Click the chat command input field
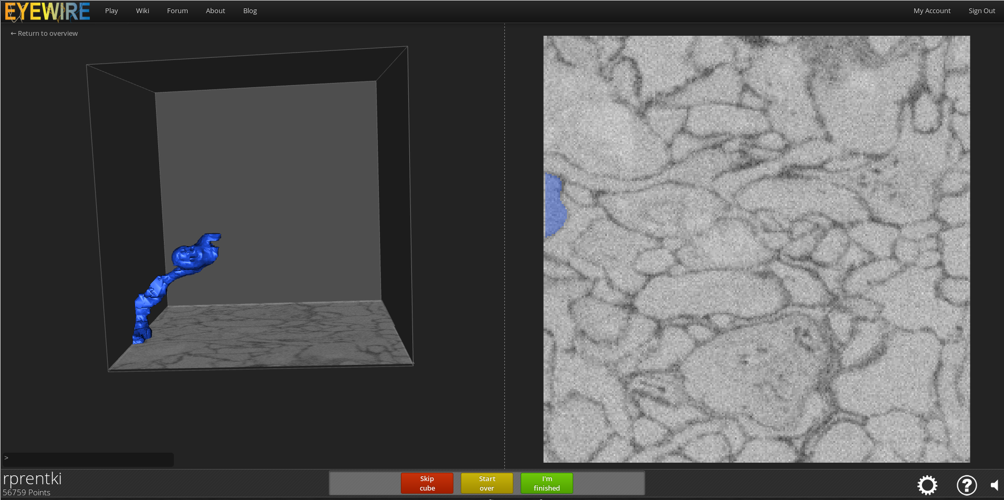The height and width of the screenshot is (500, 1004). [89, 458]
